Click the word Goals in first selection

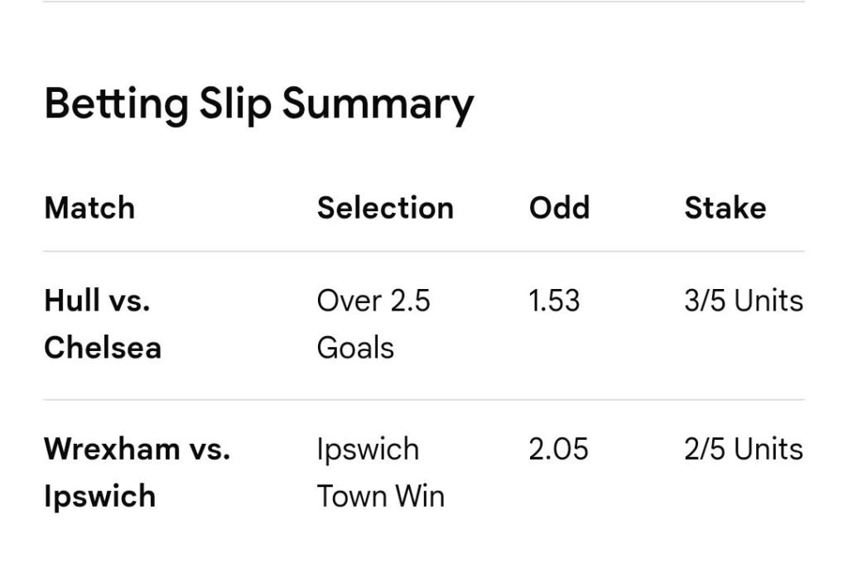355,348
